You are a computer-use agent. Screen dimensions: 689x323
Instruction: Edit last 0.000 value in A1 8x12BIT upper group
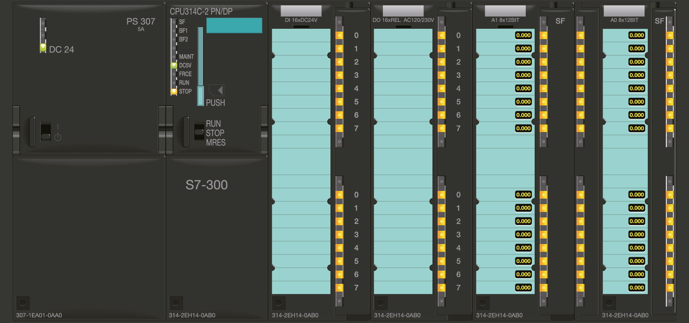click(524, 128)
